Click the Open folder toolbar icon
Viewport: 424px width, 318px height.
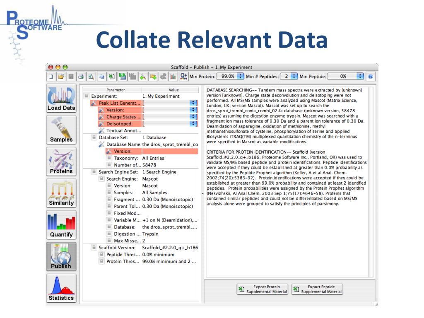pyautogui.click(x=61, y=77)
